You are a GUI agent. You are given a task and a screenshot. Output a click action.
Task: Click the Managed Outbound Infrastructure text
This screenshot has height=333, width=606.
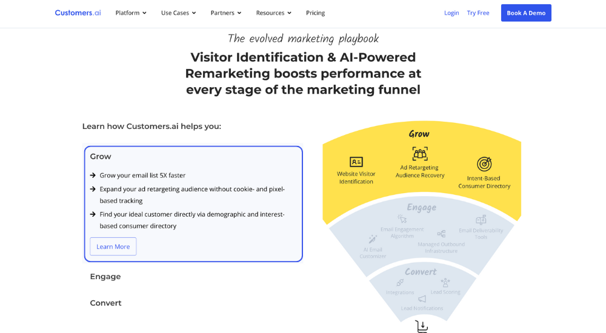[441, 248]
